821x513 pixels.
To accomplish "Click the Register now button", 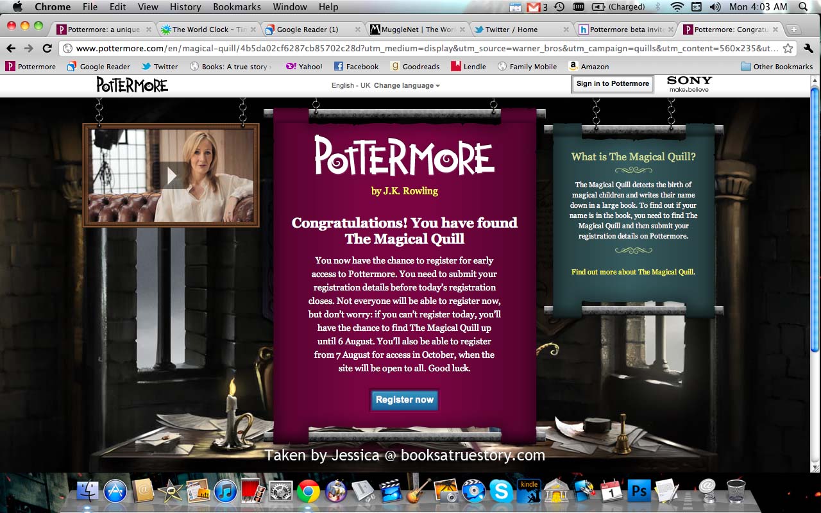I will click(405, 399).
